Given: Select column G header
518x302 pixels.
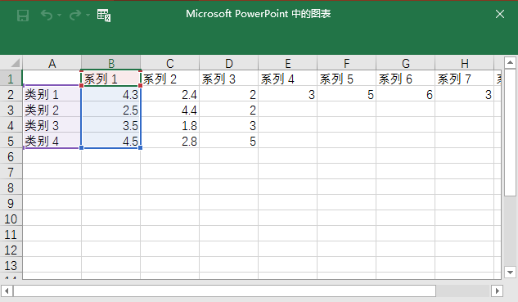Looking at the screenshot, I should coord(406,63).
